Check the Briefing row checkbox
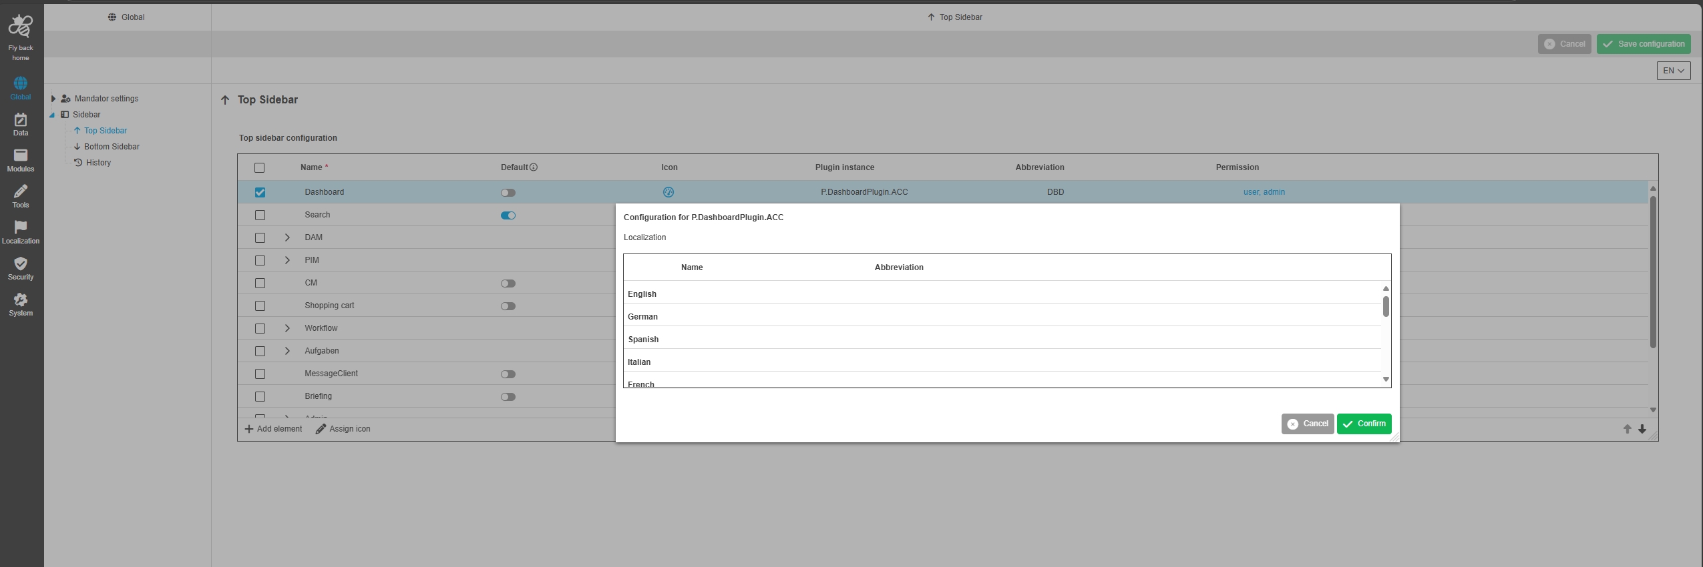This screenshot has height=567, width=1703. pyautogui.click(x=260, y=397)
